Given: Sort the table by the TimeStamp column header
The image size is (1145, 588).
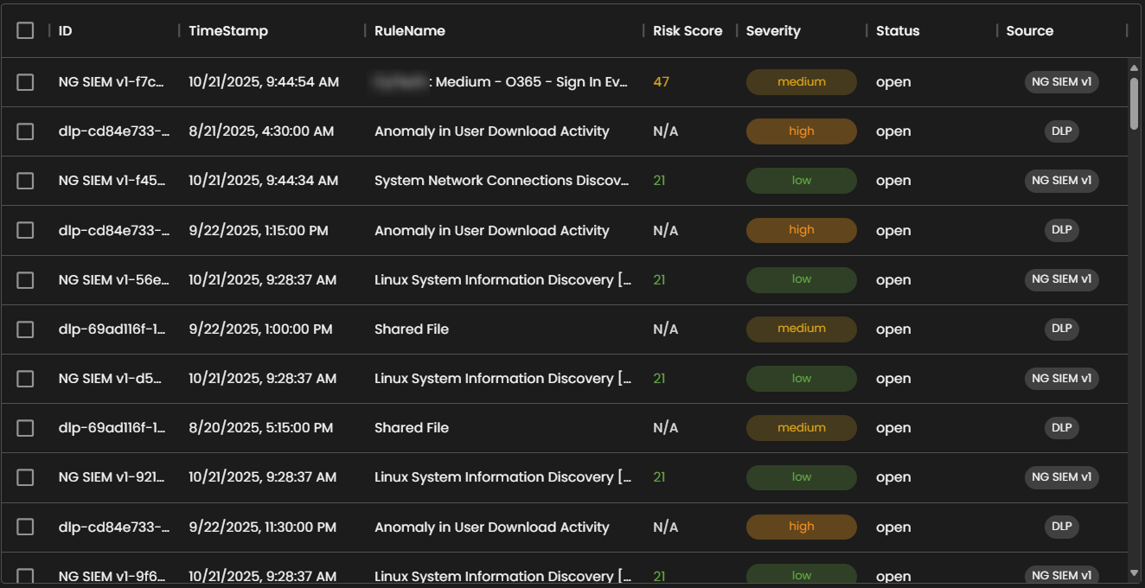Looking at the screenshot, I should [228, 30].
